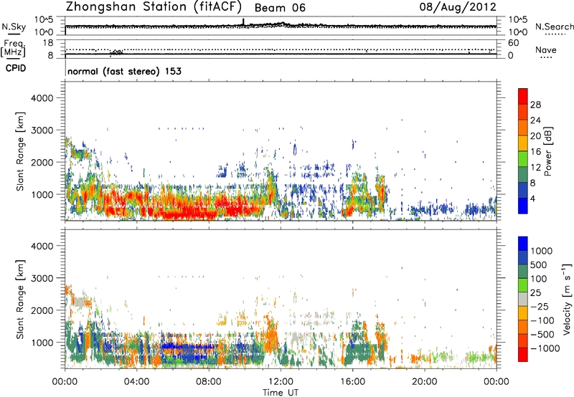Click the 'Time UT' axis label

coord(281,393)
